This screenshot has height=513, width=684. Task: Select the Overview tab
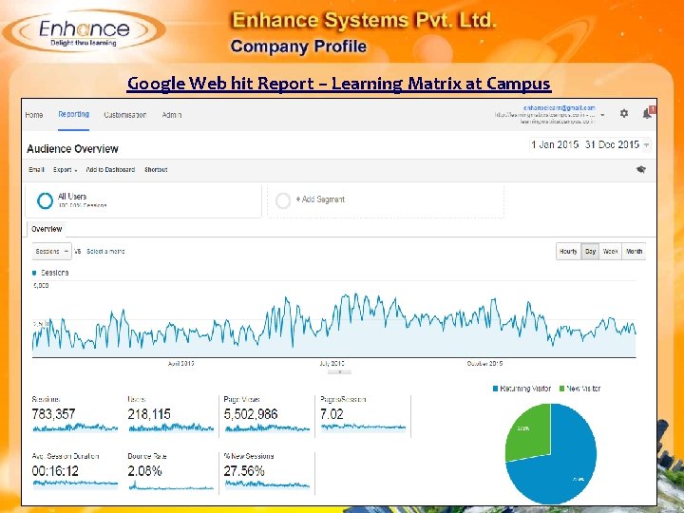47,229
